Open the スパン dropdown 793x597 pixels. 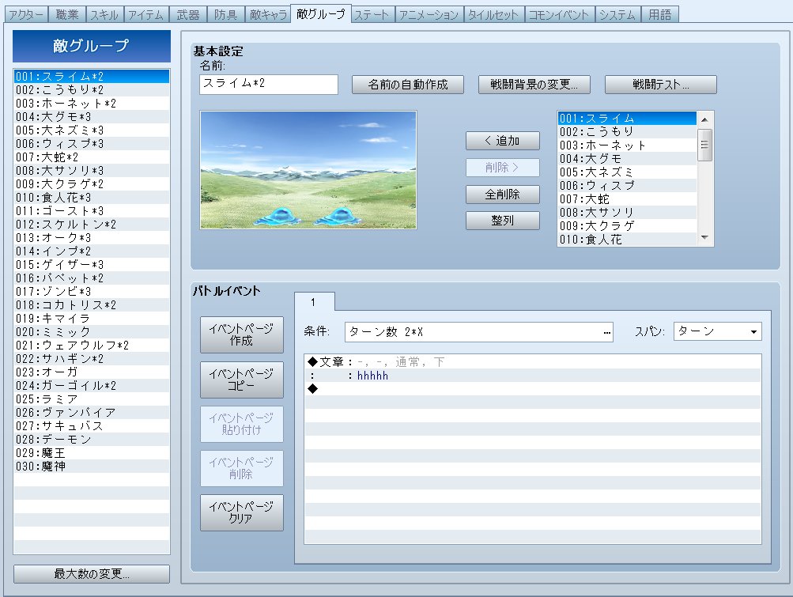[x=717, y=331]
